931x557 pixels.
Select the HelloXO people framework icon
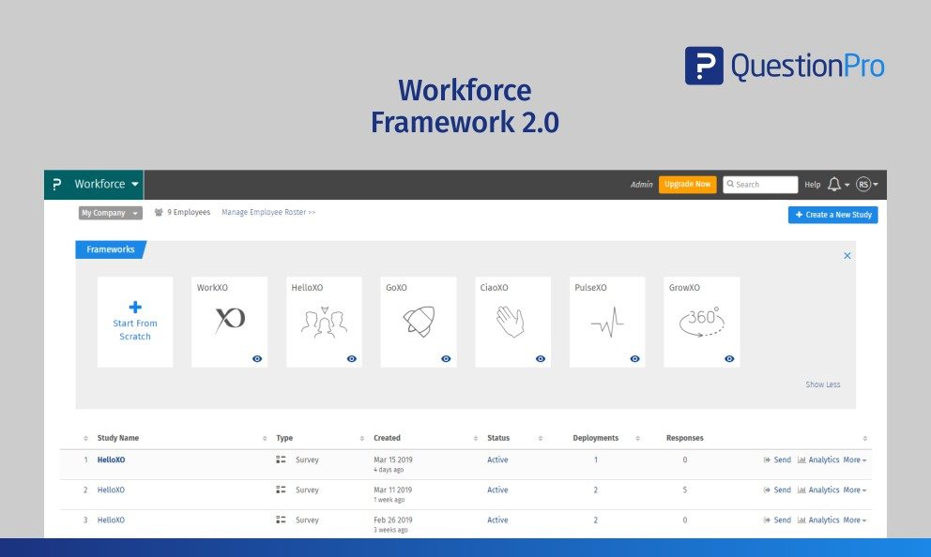click(324, 322)
